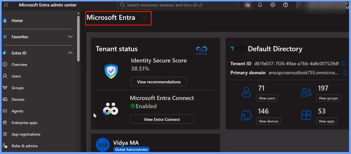Click the Tenant status heading
Screen dimensions: 351x154
[x=117, y=49]
